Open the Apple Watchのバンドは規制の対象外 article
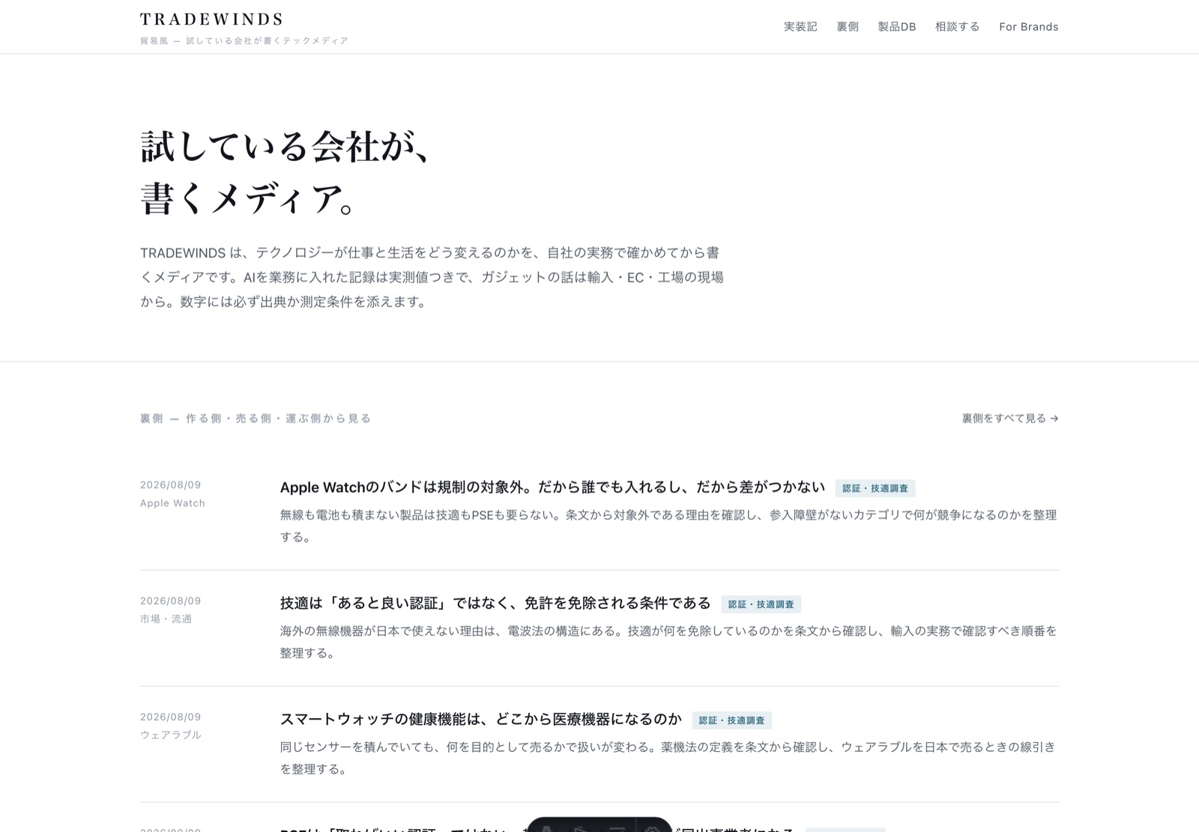This screenshot has height=832, width=1199. click(552, 487)
